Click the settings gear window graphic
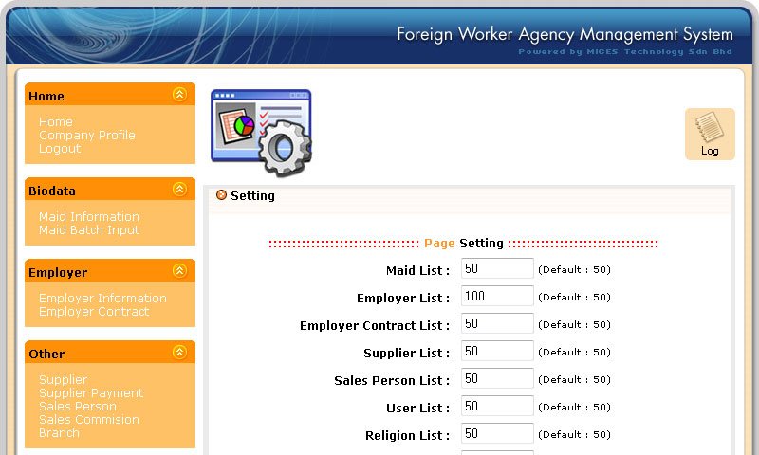This screenshot has height=455, width=759. coord(261,133)
